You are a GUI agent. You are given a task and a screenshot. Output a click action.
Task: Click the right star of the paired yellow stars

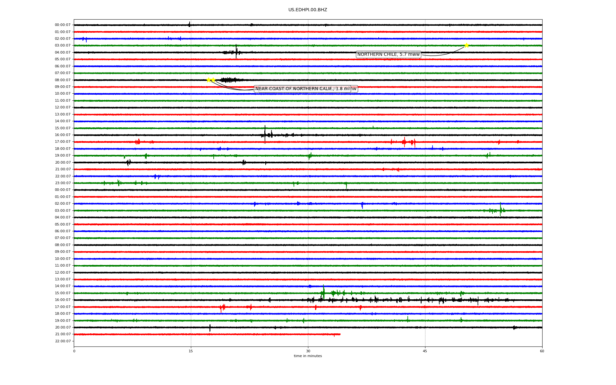pyautogui.click(x=213, y=80)
